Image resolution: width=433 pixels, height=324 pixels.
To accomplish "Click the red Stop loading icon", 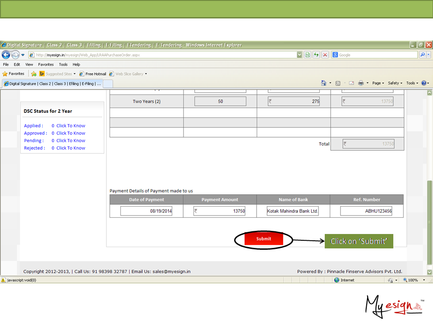I will pos(325,55).
